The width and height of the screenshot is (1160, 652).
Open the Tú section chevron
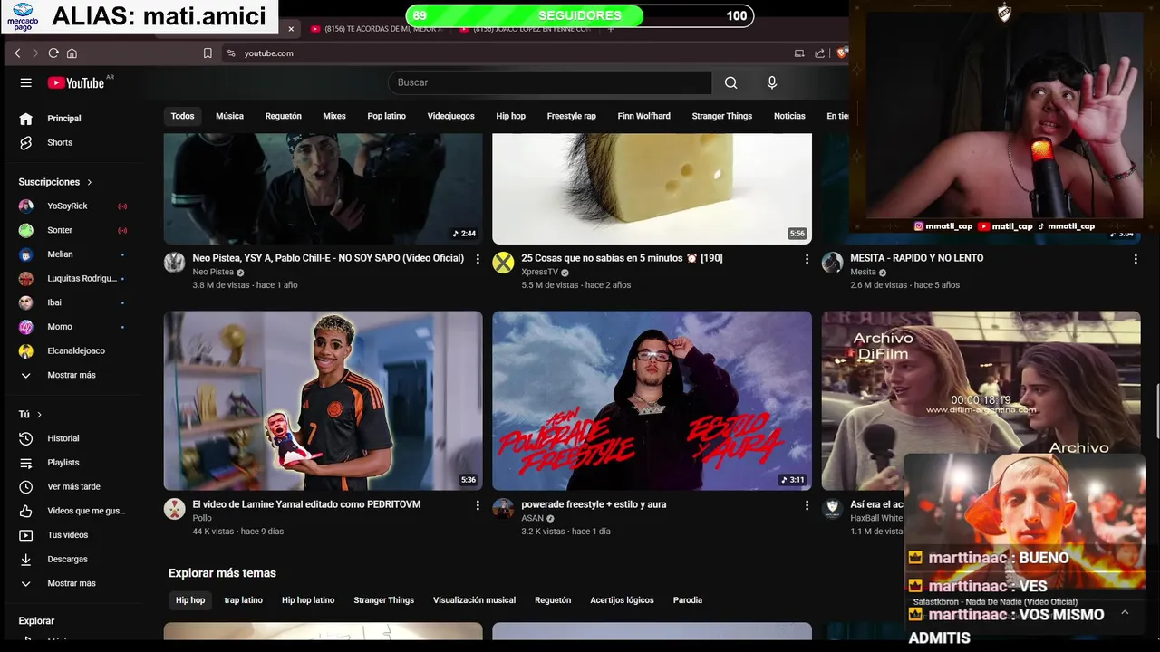pyautogui.click(x=39, y=415)
